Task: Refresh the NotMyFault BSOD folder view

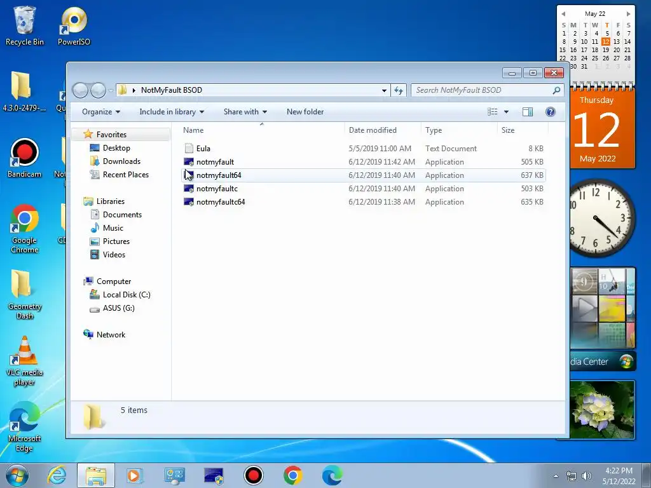Action: point(399,90)
